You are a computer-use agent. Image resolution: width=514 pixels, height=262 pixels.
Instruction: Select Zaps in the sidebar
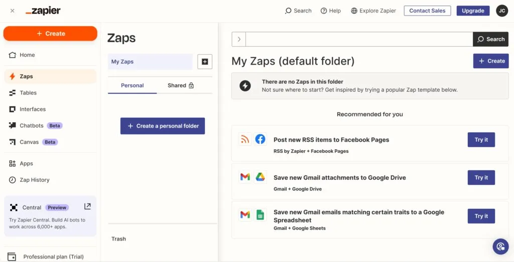click(51, 76)
